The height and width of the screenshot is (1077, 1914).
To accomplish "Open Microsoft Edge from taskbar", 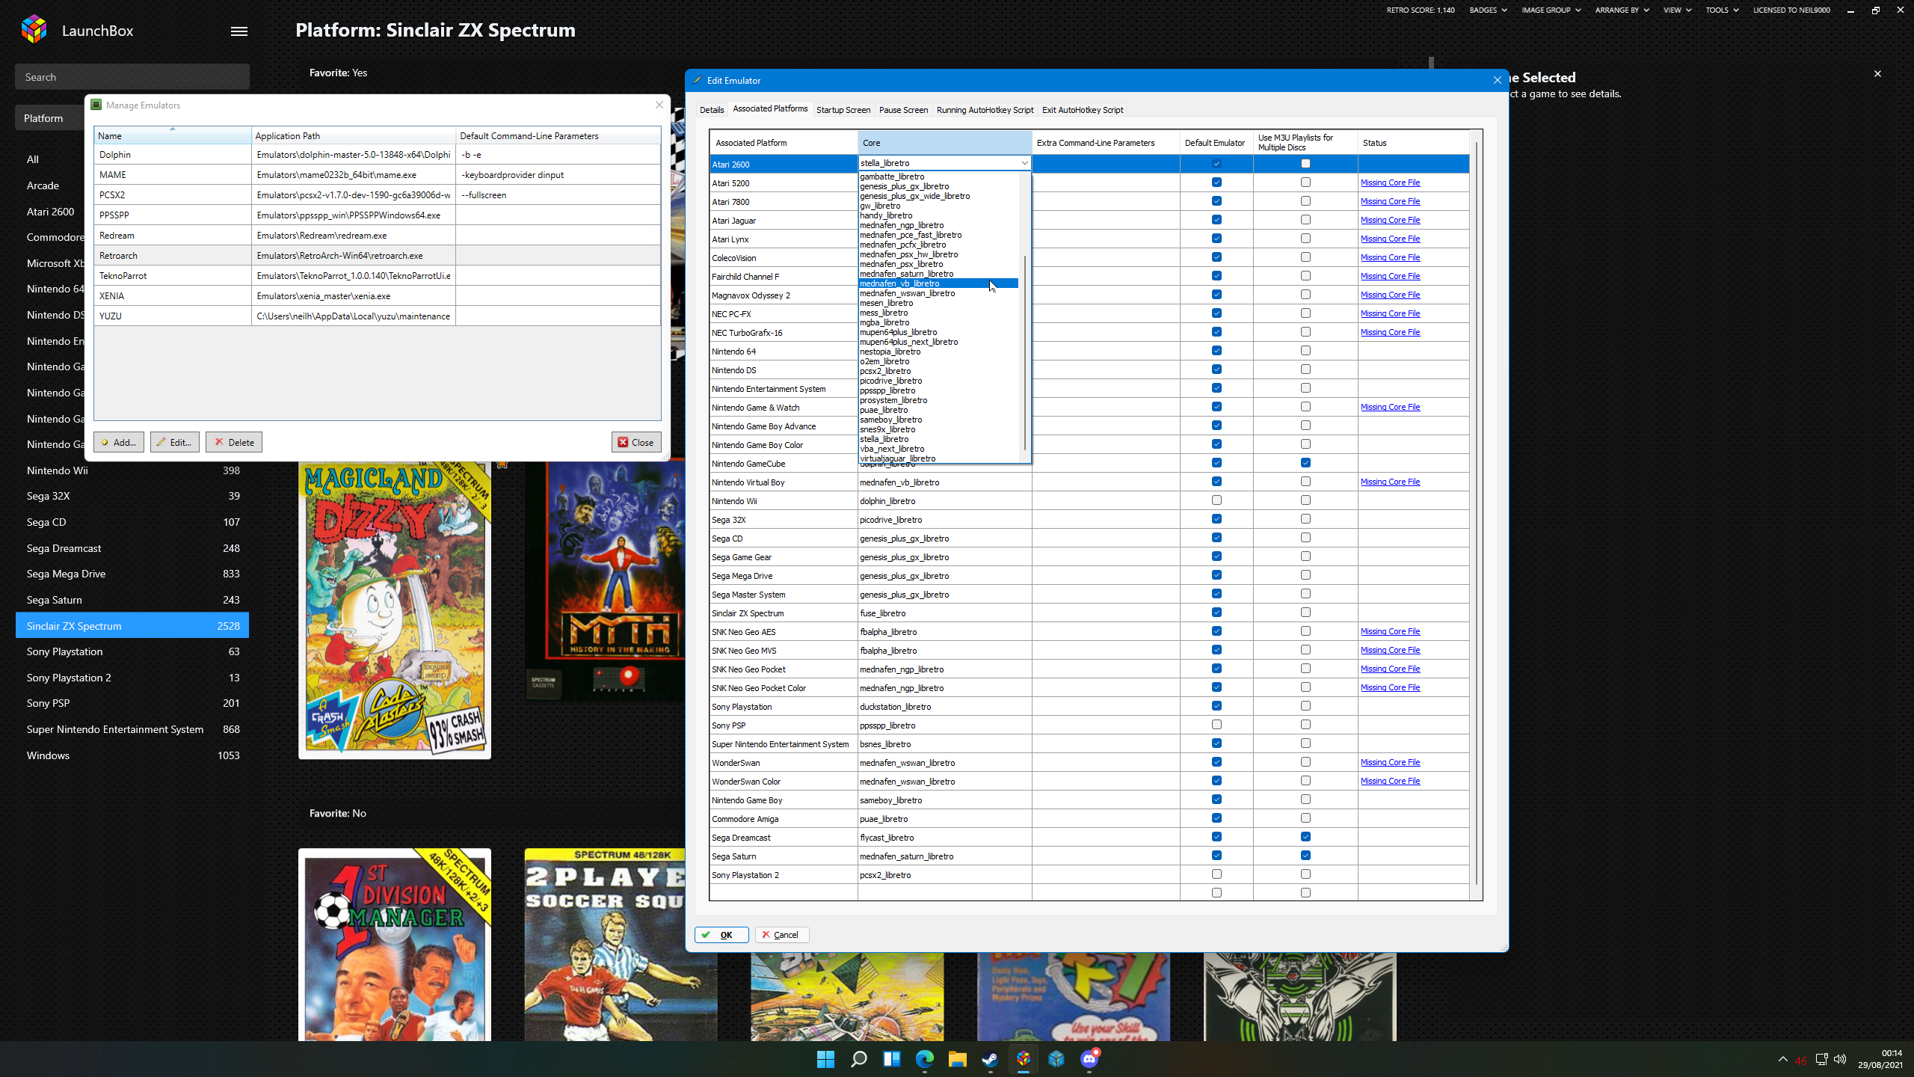I will [925, 1059].
